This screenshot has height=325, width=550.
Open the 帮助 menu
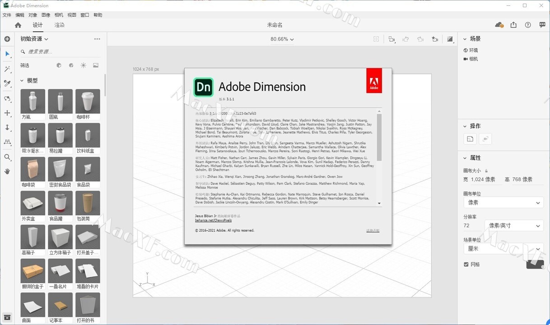(98, 15)
